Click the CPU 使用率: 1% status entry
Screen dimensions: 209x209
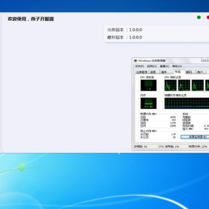(169, 146)
